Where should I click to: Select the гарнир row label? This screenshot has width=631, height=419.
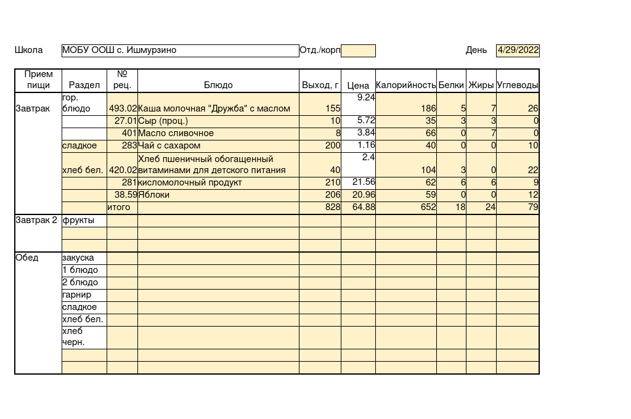click(84, 295)
